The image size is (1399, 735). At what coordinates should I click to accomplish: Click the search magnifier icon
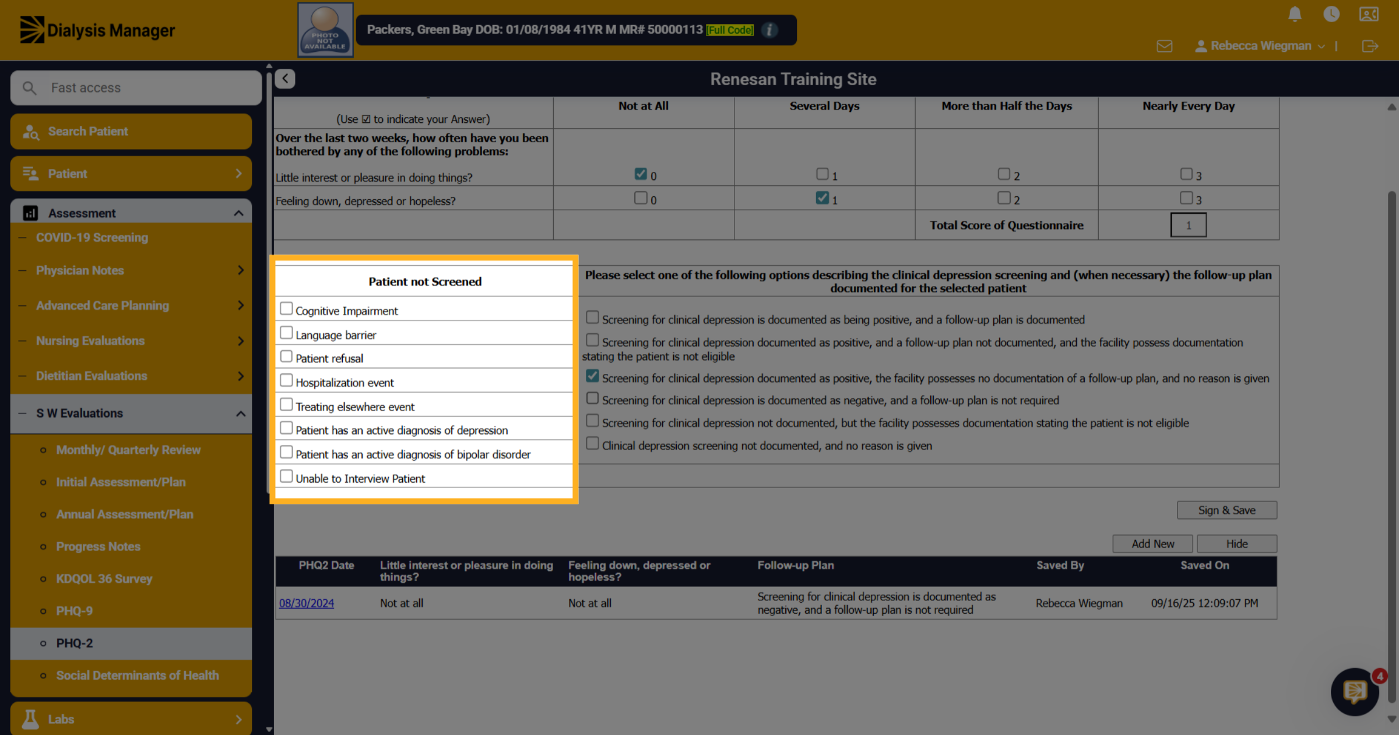click(29, 88)
